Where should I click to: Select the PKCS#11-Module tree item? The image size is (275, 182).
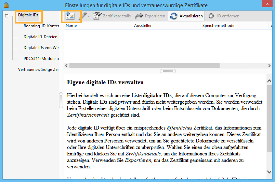[41, 58]
